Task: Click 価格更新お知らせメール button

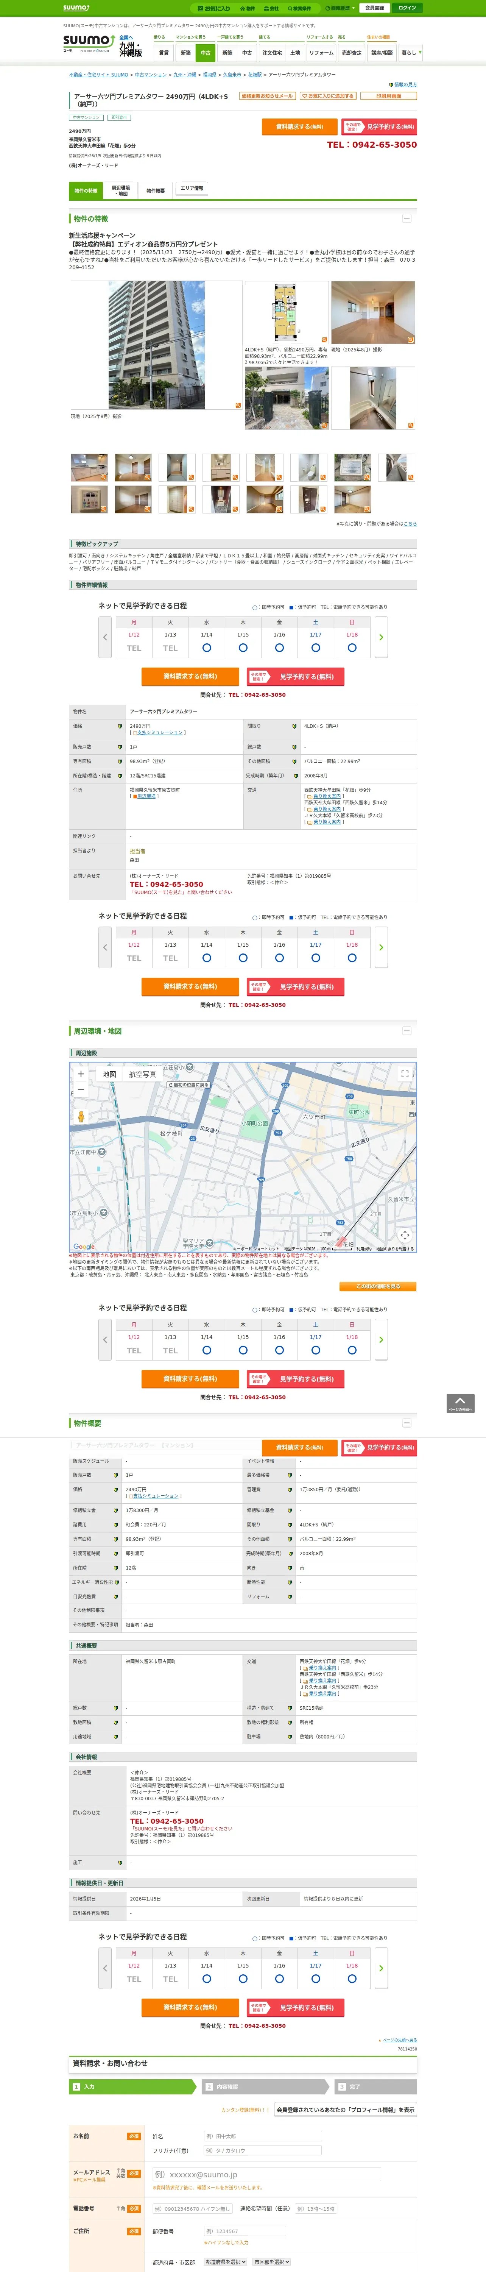Action: tap(267, 96)
